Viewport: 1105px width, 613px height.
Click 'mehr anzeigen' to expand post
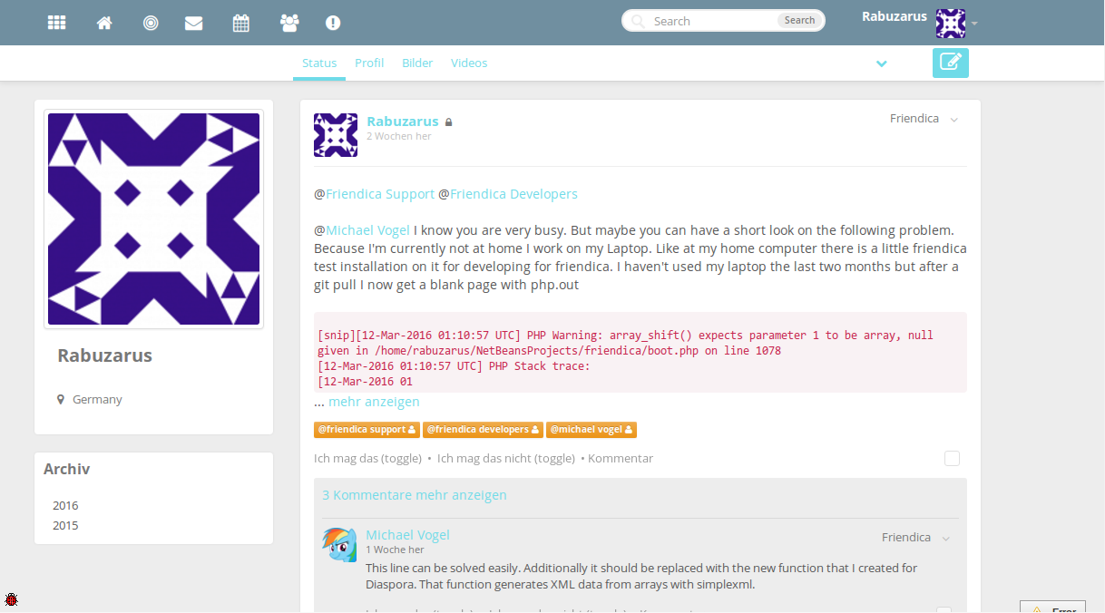point(374,402)
